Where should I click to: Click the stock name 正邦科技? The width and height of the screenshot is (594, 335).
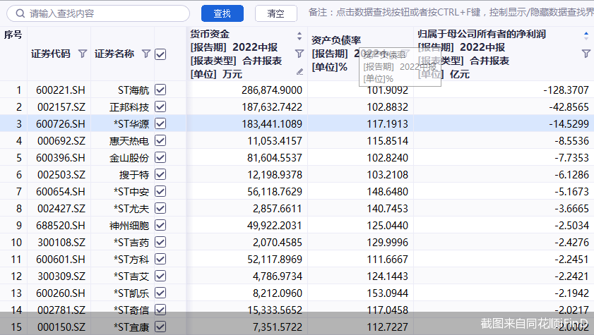click(x=129, y=107)
